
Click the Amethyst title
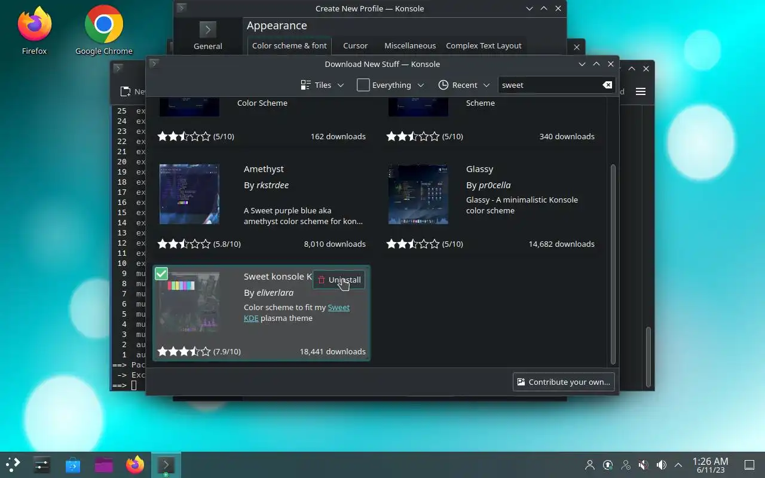[x=264, y=169]
